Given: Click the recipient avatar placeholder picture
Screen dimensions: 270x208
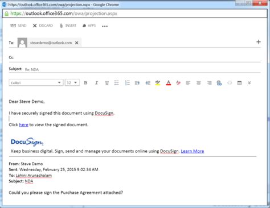Looking at the screenshot, I should click(22, 43).
